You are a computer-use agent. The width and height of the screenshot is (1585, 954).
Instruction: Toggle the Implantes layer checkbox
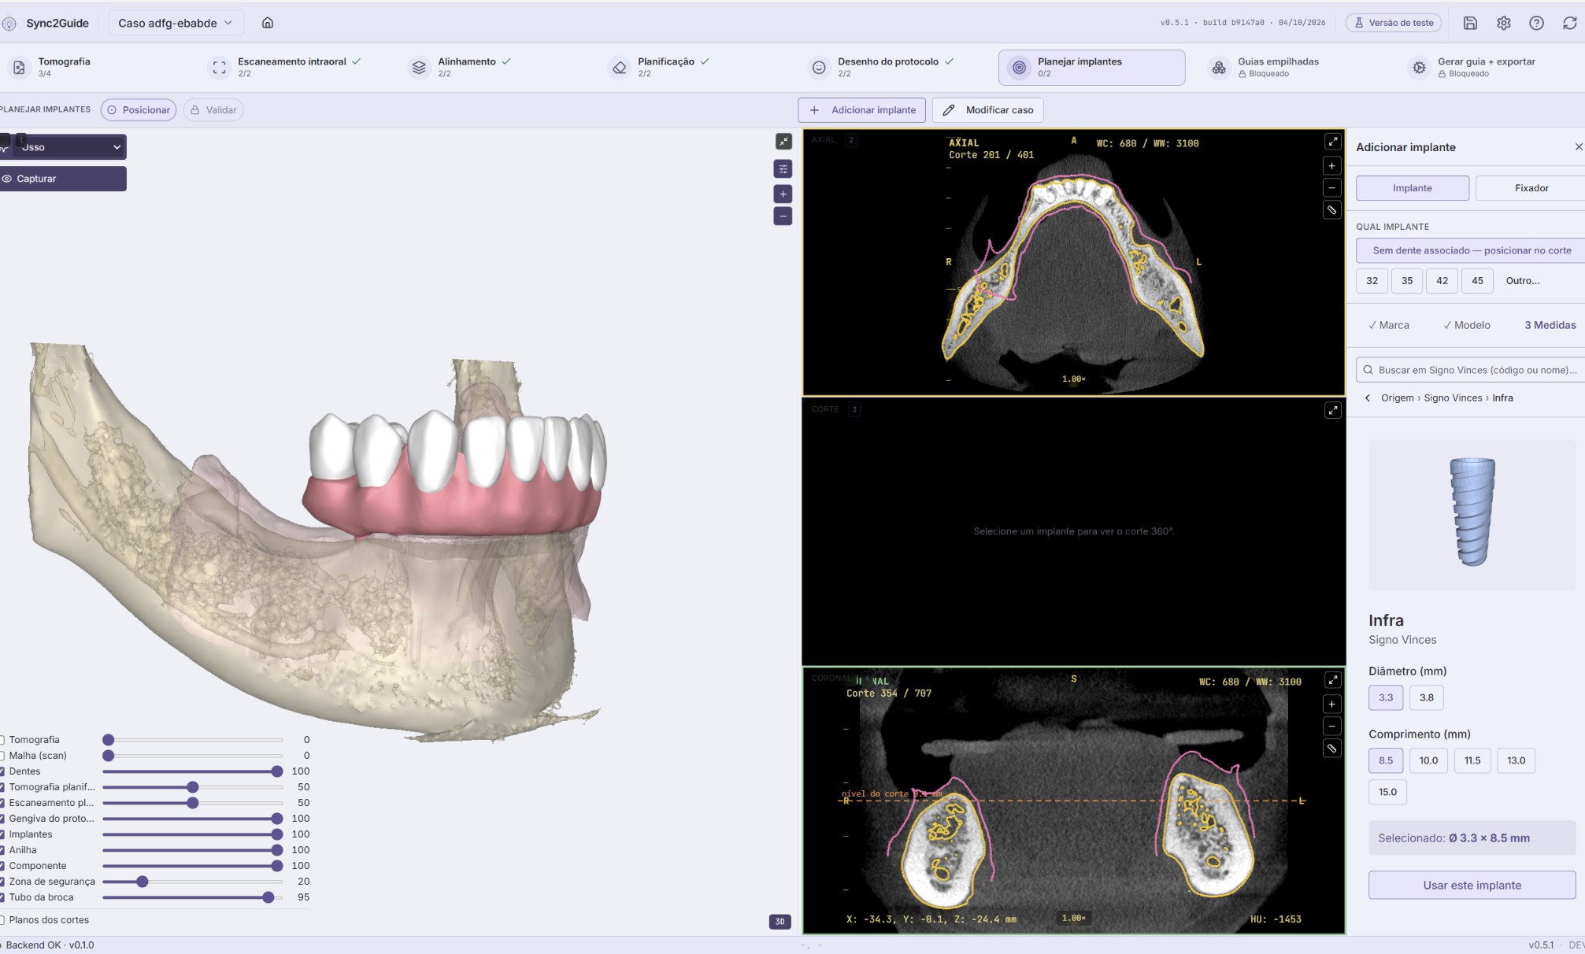click(2, 834)
